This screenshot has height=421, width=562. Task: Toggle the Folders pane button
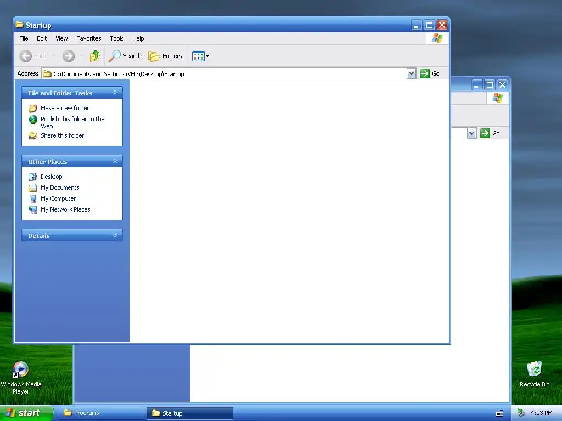point(165,56)
